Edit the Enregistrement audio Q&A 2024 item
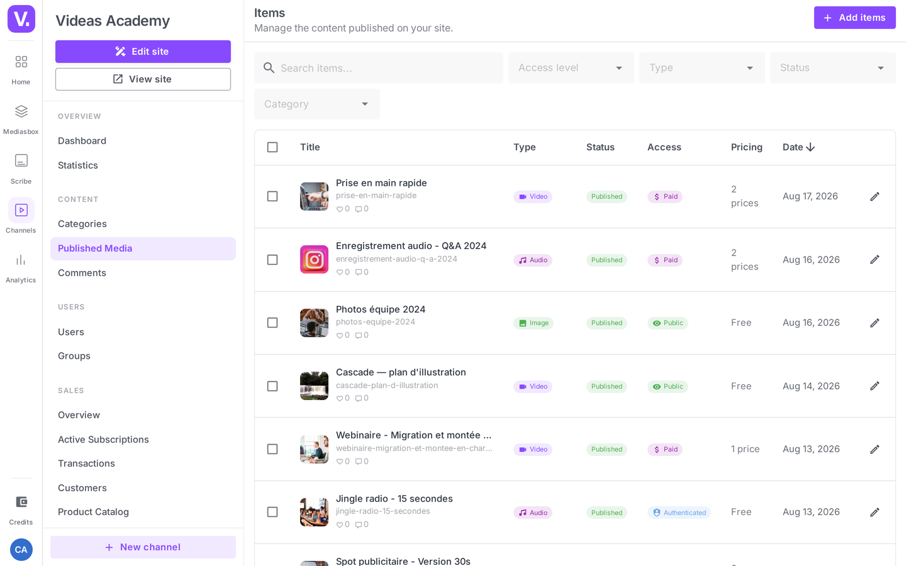Viewport: 906px width, 566px height. 875,260
